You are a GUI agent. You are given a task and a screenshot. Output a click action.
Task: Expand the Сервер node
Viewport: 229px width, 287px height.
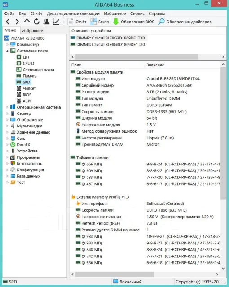7,113
